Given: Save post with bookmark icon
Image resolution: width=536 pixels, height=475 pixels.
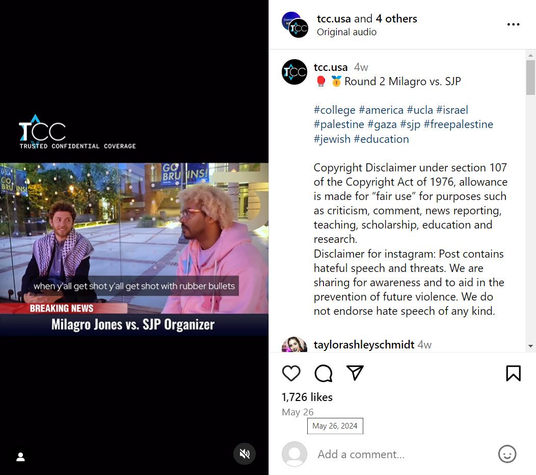Looking at the screenshot, I should point(513,373).
